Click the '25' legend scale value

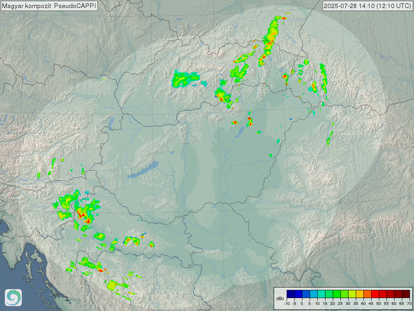coord(340,304)
